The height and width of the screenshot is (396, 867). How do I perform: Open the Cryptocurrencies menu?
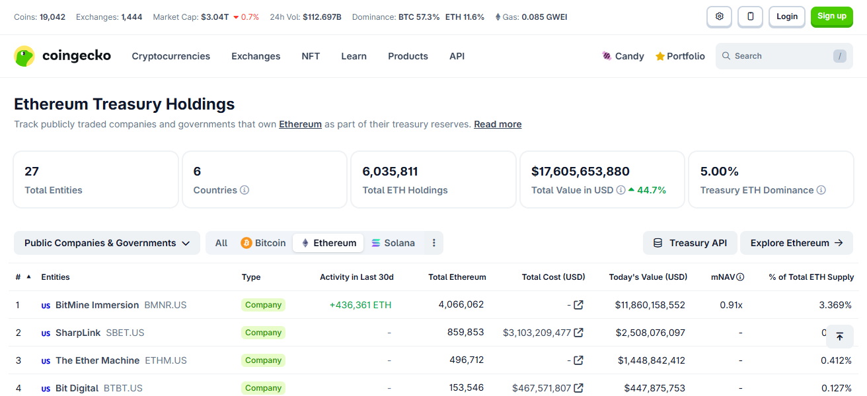(x=170, y=56)
